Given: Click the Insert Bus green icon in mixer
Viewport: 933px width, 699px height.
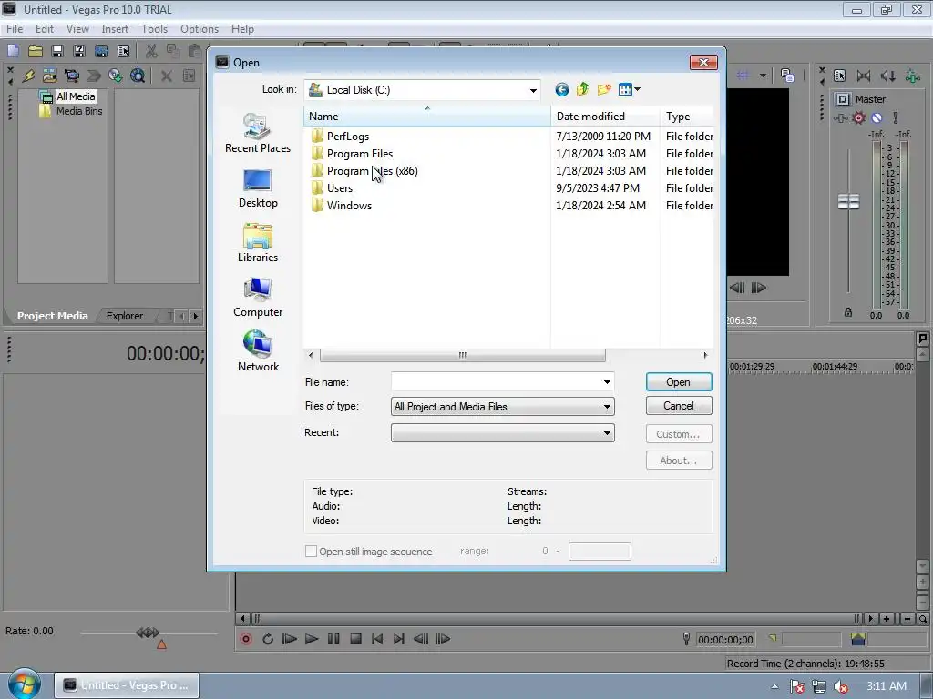Looking at the screenshot, I should click(x=912, y=76).
